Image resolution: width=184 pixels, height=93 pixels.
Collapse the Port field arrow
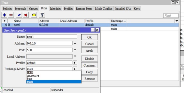click(x=75, y=50)
